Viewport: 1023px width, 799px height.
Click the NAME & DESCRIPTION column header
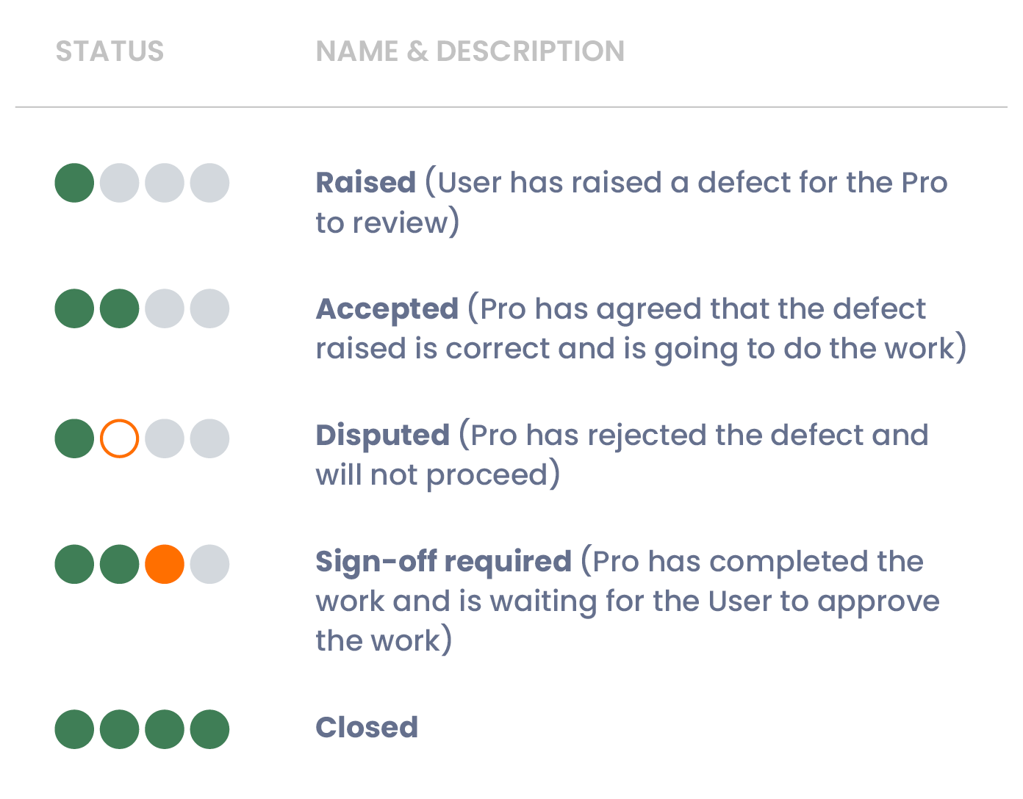(470, 51)
